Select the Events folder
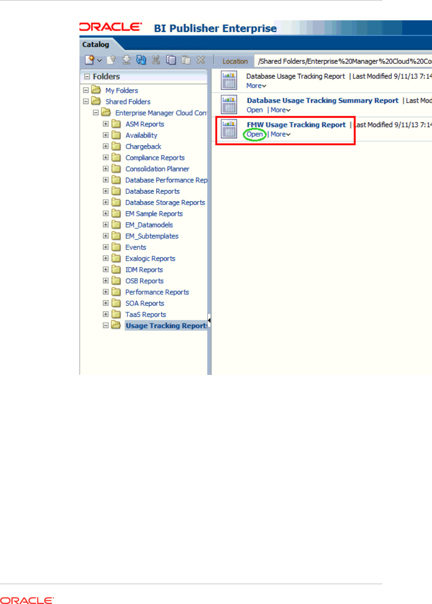 point(136,247)
